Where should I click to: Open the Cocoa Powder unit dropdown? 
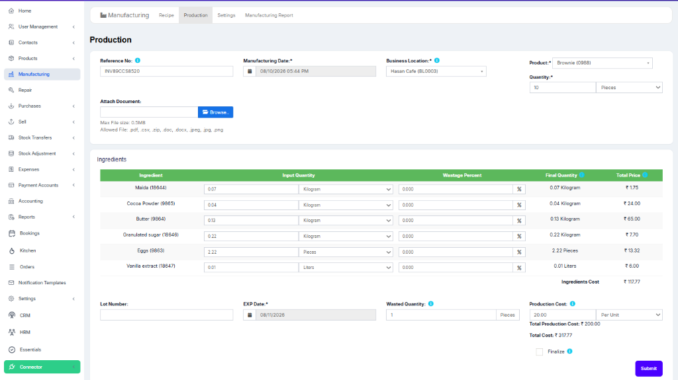346,205
